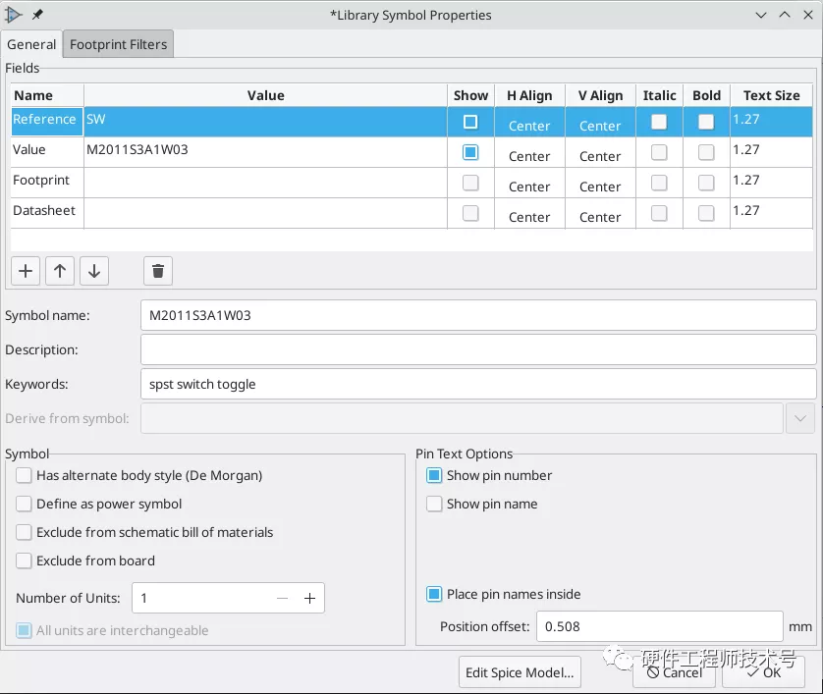823x694 pixels.
Task: Select the Datasheet row name cell
Action: pos(47,213)
